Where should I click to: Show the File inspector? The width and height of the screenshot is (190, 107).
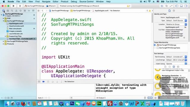pyautogui.click(x=170, y=11)
